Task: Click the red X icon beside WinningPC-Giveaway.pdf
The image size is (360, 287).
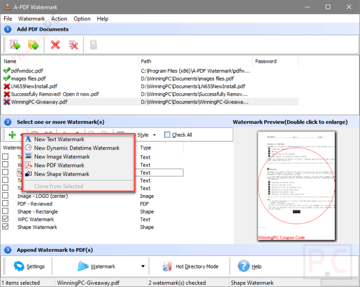Action: [x=7, y=102]
